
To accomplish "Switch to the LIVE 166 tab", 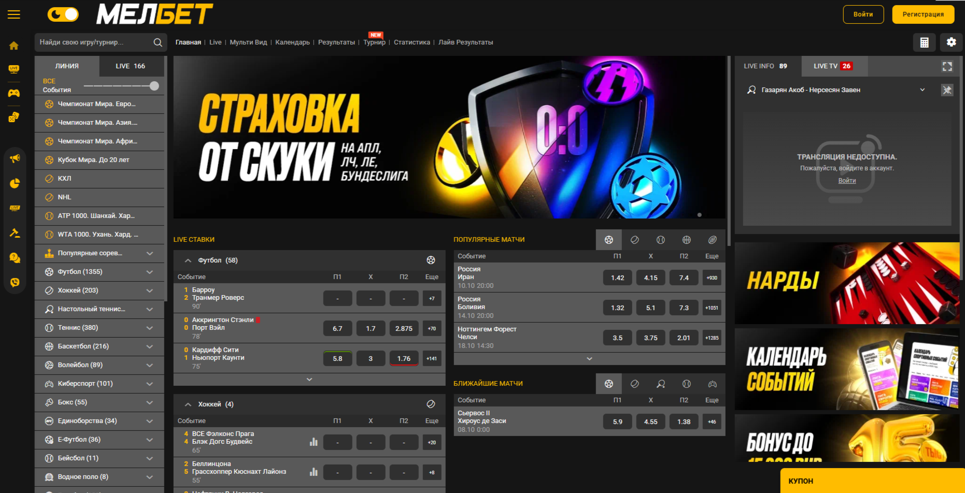I will [x=131, y=66].
